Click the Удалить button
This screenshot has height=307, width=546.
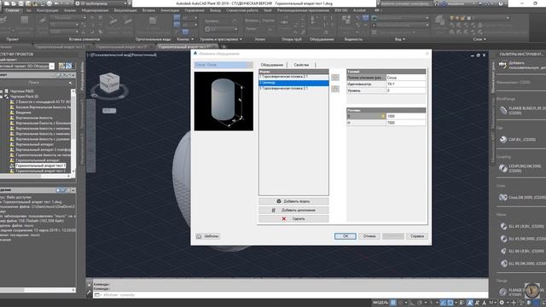tap(293, 218)
